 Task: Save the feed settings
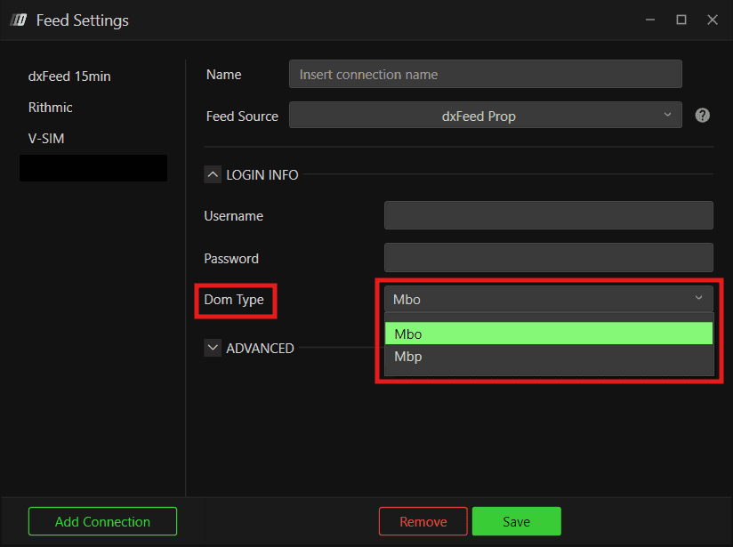[x=517, y=521]
